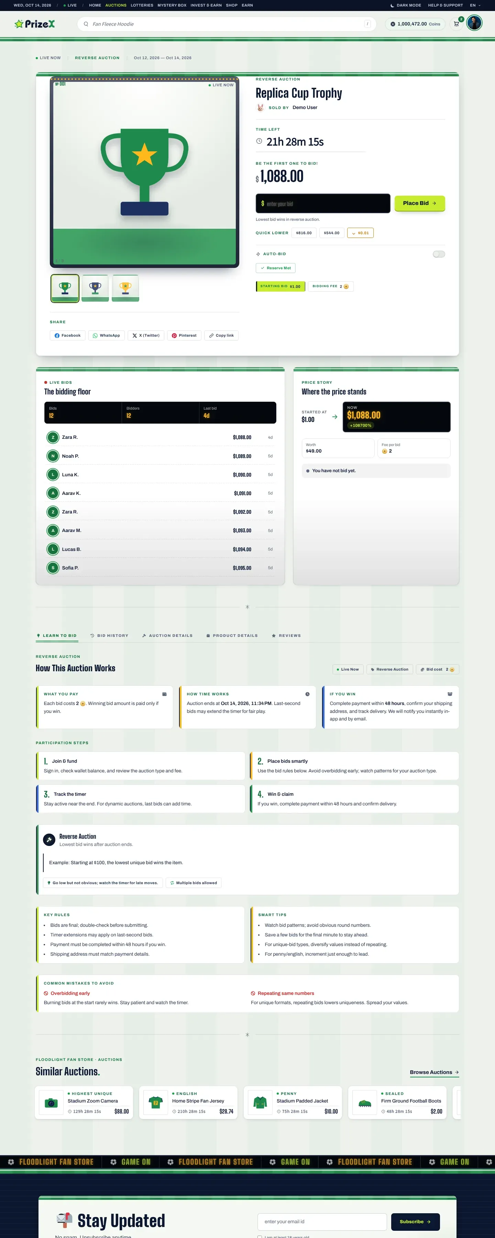
Task: Open the Product Details tab
Action: click(x=232, y=636)
